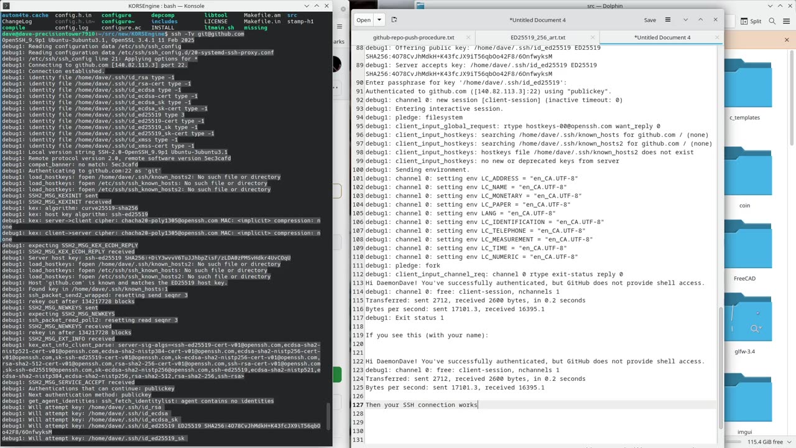Click 'Enter passphrase for key' line

[466, 83]
